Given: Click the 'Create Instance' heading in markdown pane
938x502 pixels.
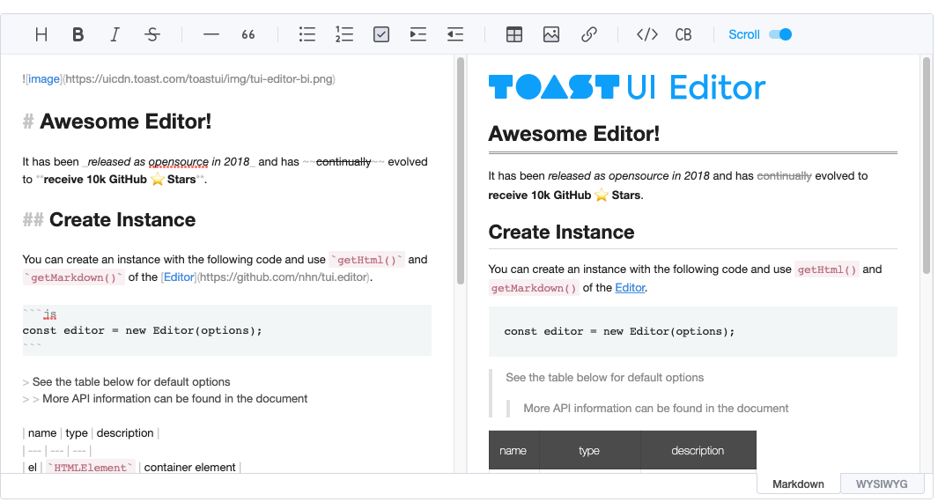Looking at the screenshot, I should tap(122, 219).
